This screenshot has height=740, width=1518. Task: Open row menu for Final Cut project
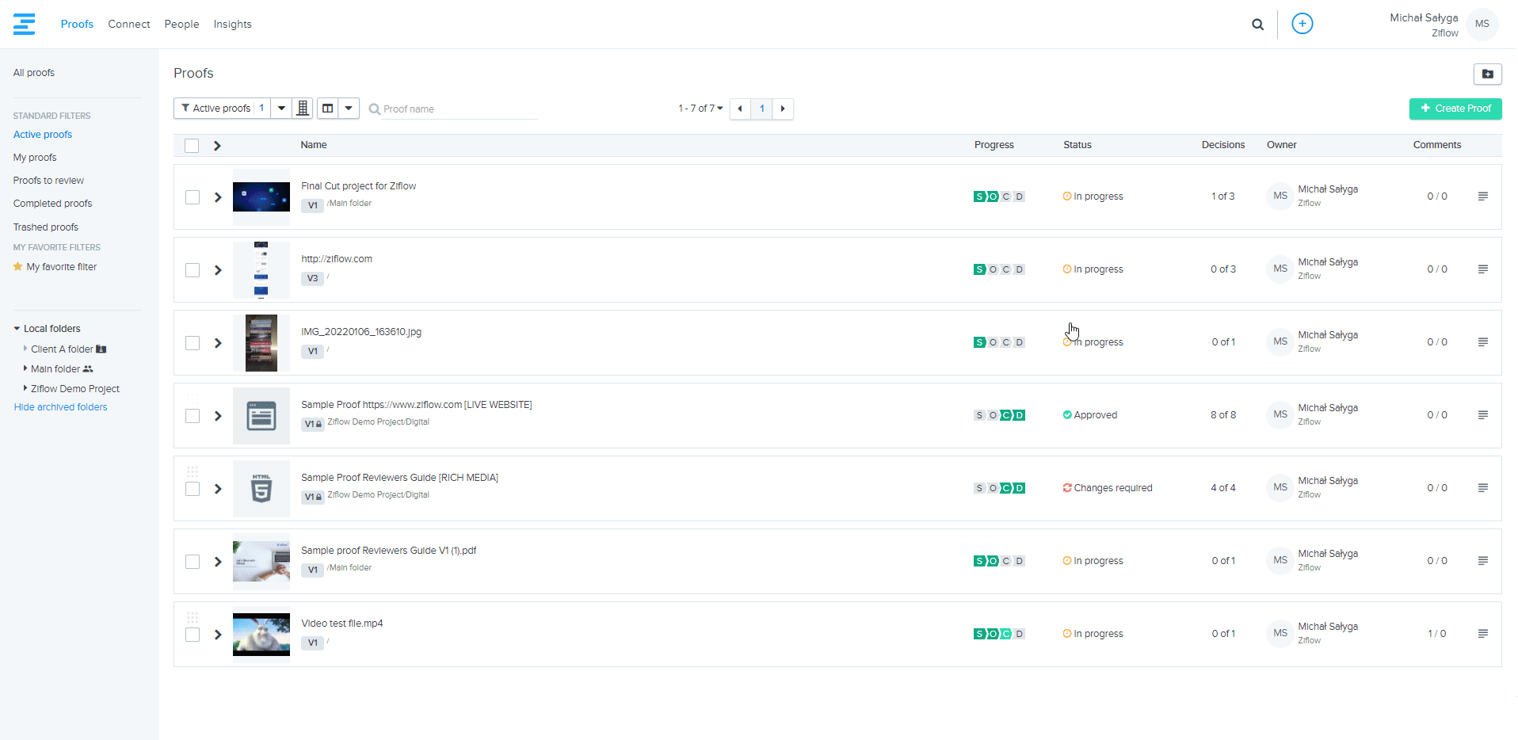(1482, 196)
